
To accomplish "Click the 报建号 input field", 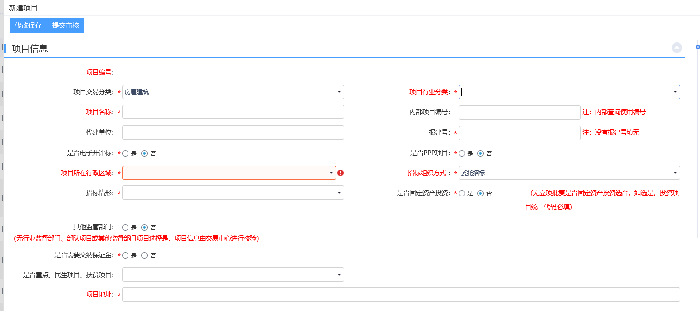I will [519, 133].
